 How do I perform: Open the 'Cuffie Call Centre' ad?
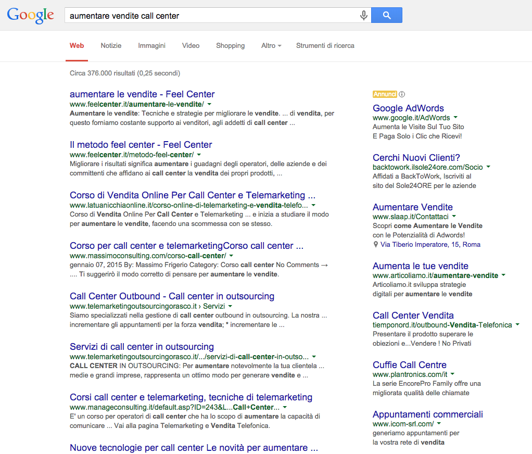(x=410, y=365)
